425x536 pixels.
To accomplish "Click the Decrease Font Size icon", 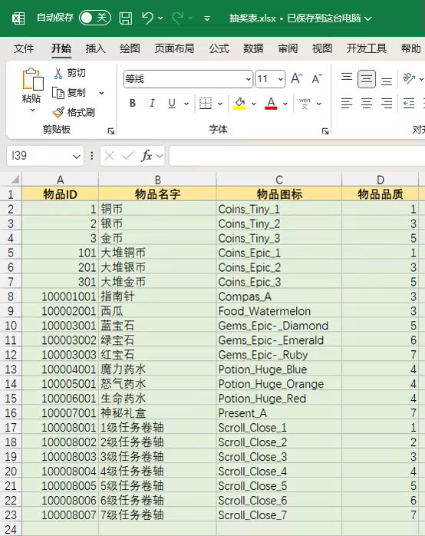I will click(317, 78).
